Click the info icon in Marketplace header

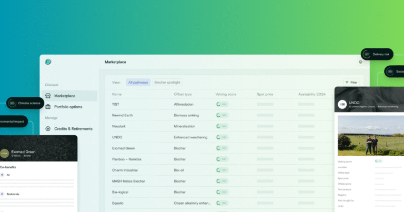click(360, 62)
